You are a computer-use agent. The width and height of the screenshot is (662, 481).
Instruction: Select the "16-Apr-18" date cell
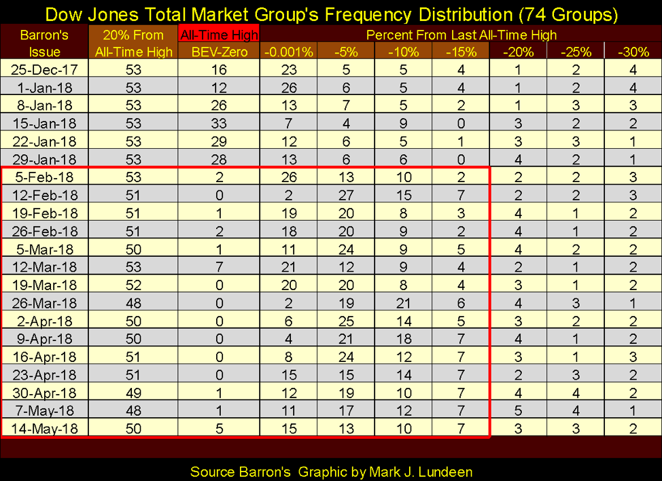[44, 357]
